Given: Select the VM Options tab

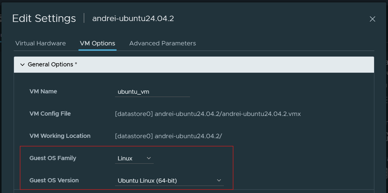Looking at the screenshot, I should tap(98, 43).
